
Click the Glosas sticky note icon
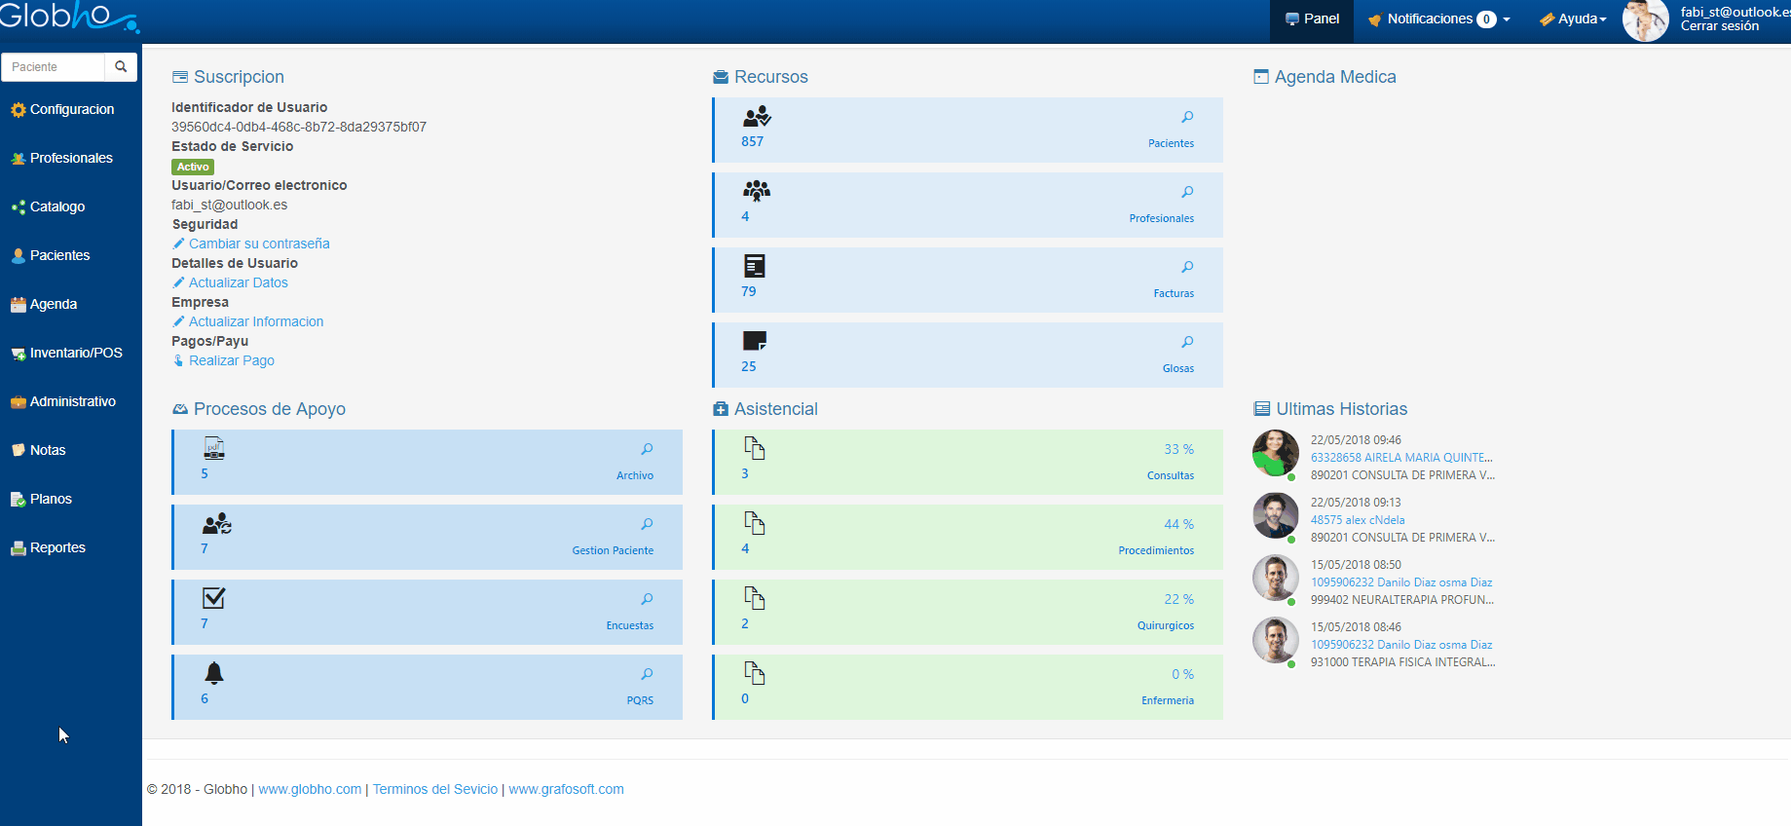(754, 341)
